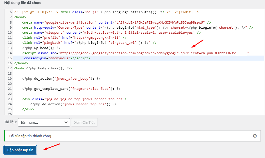This screenshot has height=158, width=265.
Task: Click the Đã sửa tập tin thành công message
Action: point(31,136)
